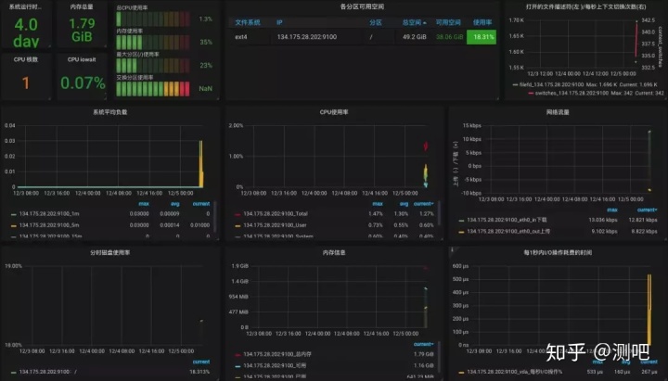Toggle the eth0_out上传 series in network legend
This screenshot has height=381, width=668.
(x=508, y=232)
